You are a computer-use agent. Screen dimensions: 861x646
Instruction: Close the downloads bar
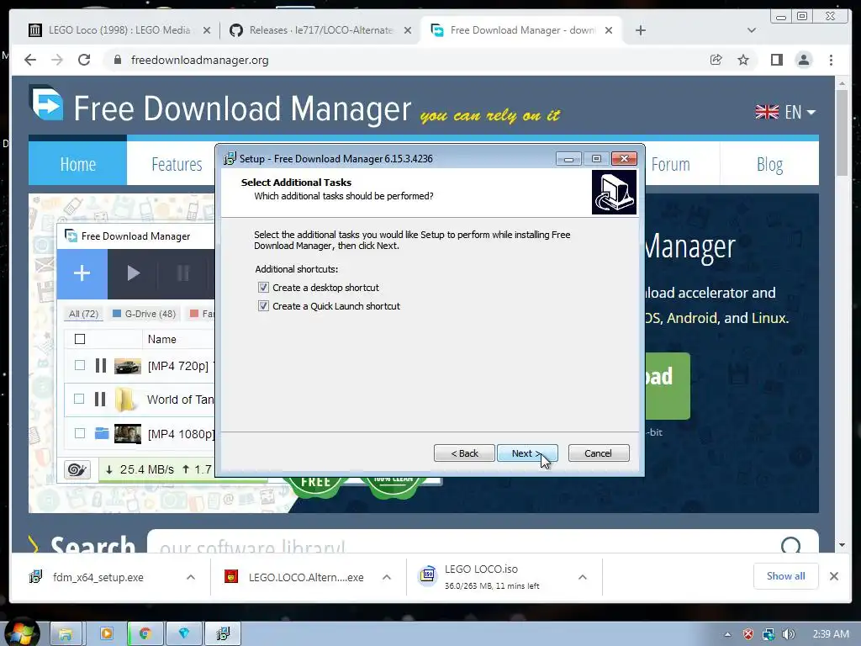point(833,576)
